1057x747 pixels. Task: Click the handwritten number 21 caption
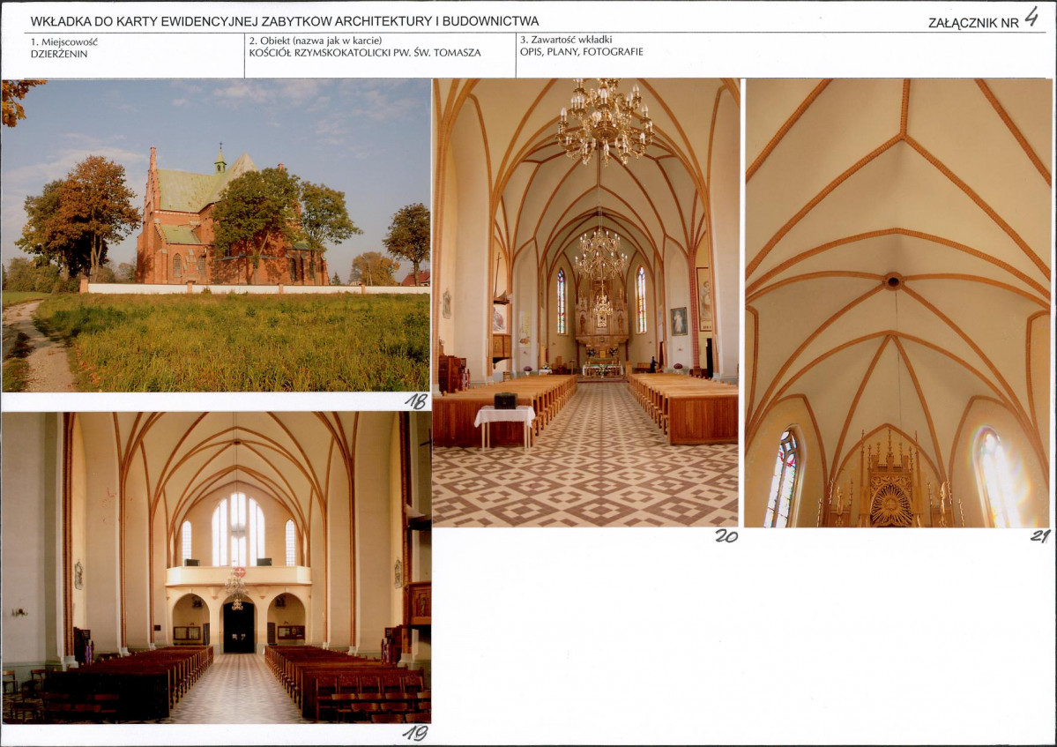[x=1040, y=536]
